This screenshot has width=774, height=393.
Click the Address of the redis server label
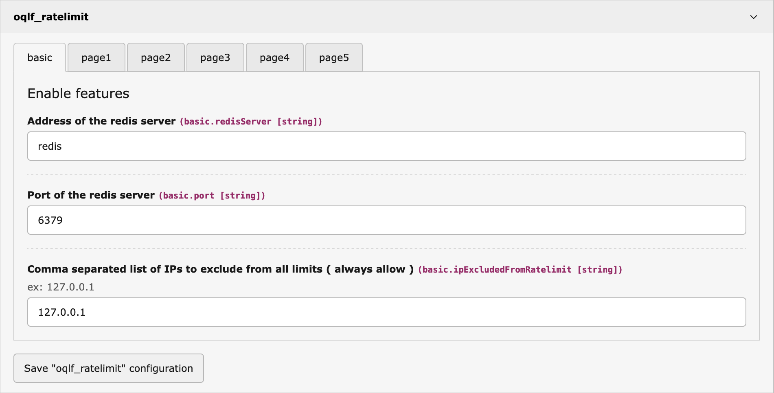(101, 121)
